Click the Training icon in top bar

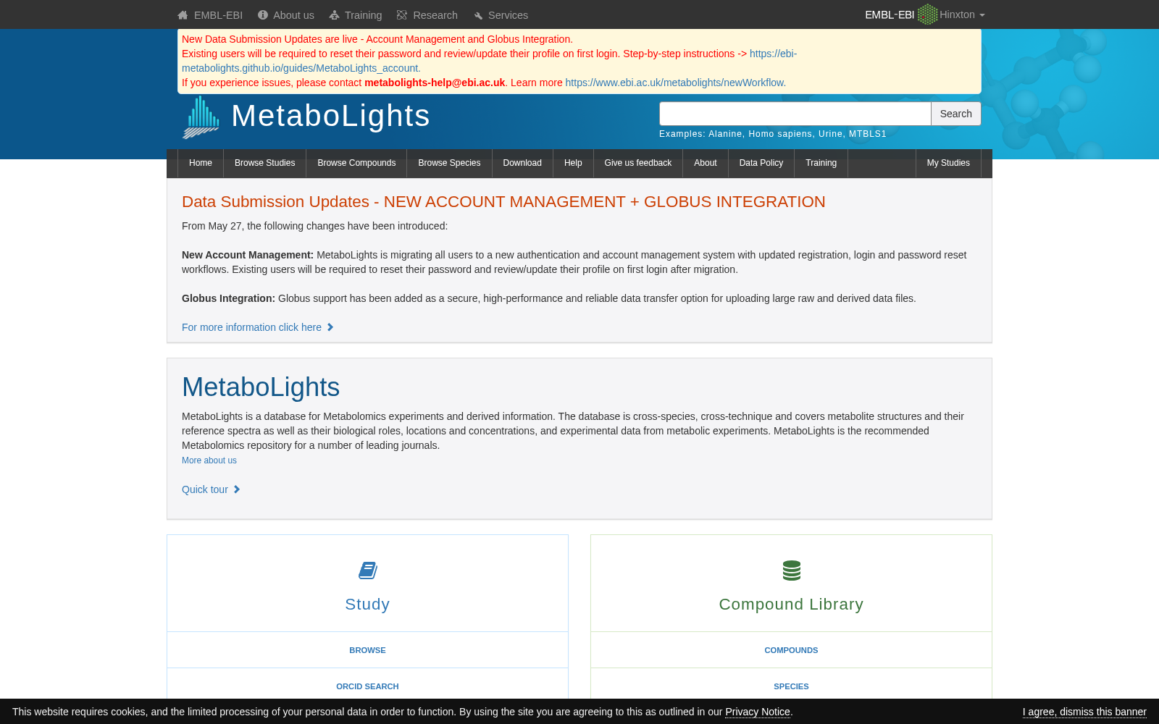coord(335,15)
